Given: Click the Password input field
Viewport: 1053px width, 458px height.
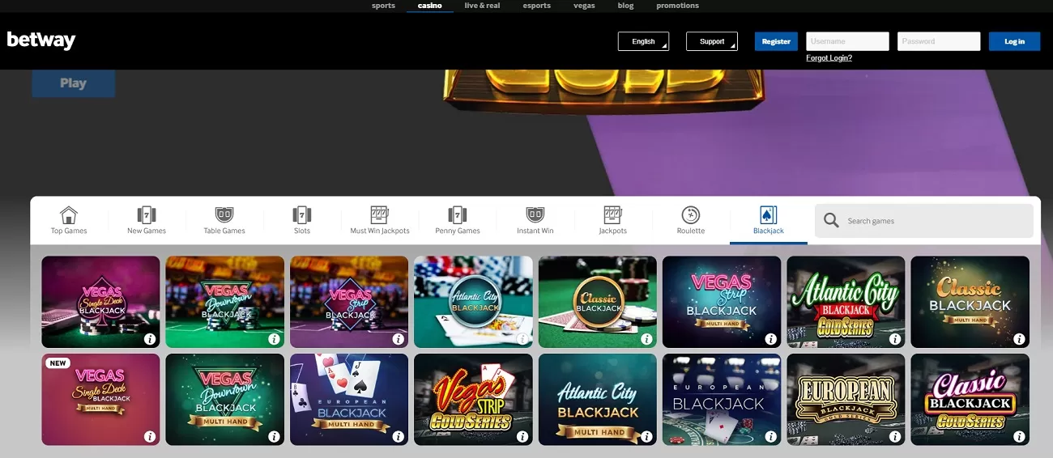Looking at the screenshot, I should click(x=939, y=41).
